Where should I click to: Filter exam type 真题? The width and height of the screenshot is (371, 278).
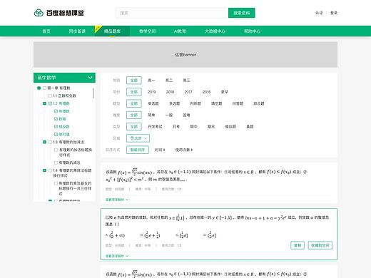click(x=250, y=127)
